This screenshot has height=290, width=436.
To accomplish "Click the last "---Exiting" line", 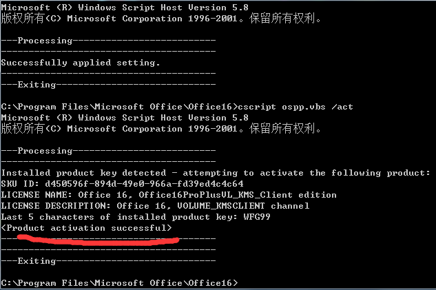I will (x=108, y=261).
